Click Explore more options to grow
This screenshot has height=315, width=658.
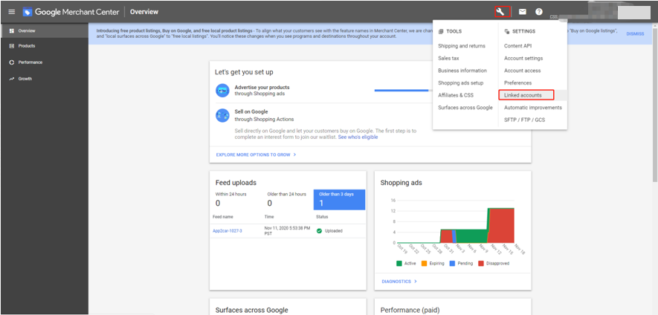coord(253,155)
